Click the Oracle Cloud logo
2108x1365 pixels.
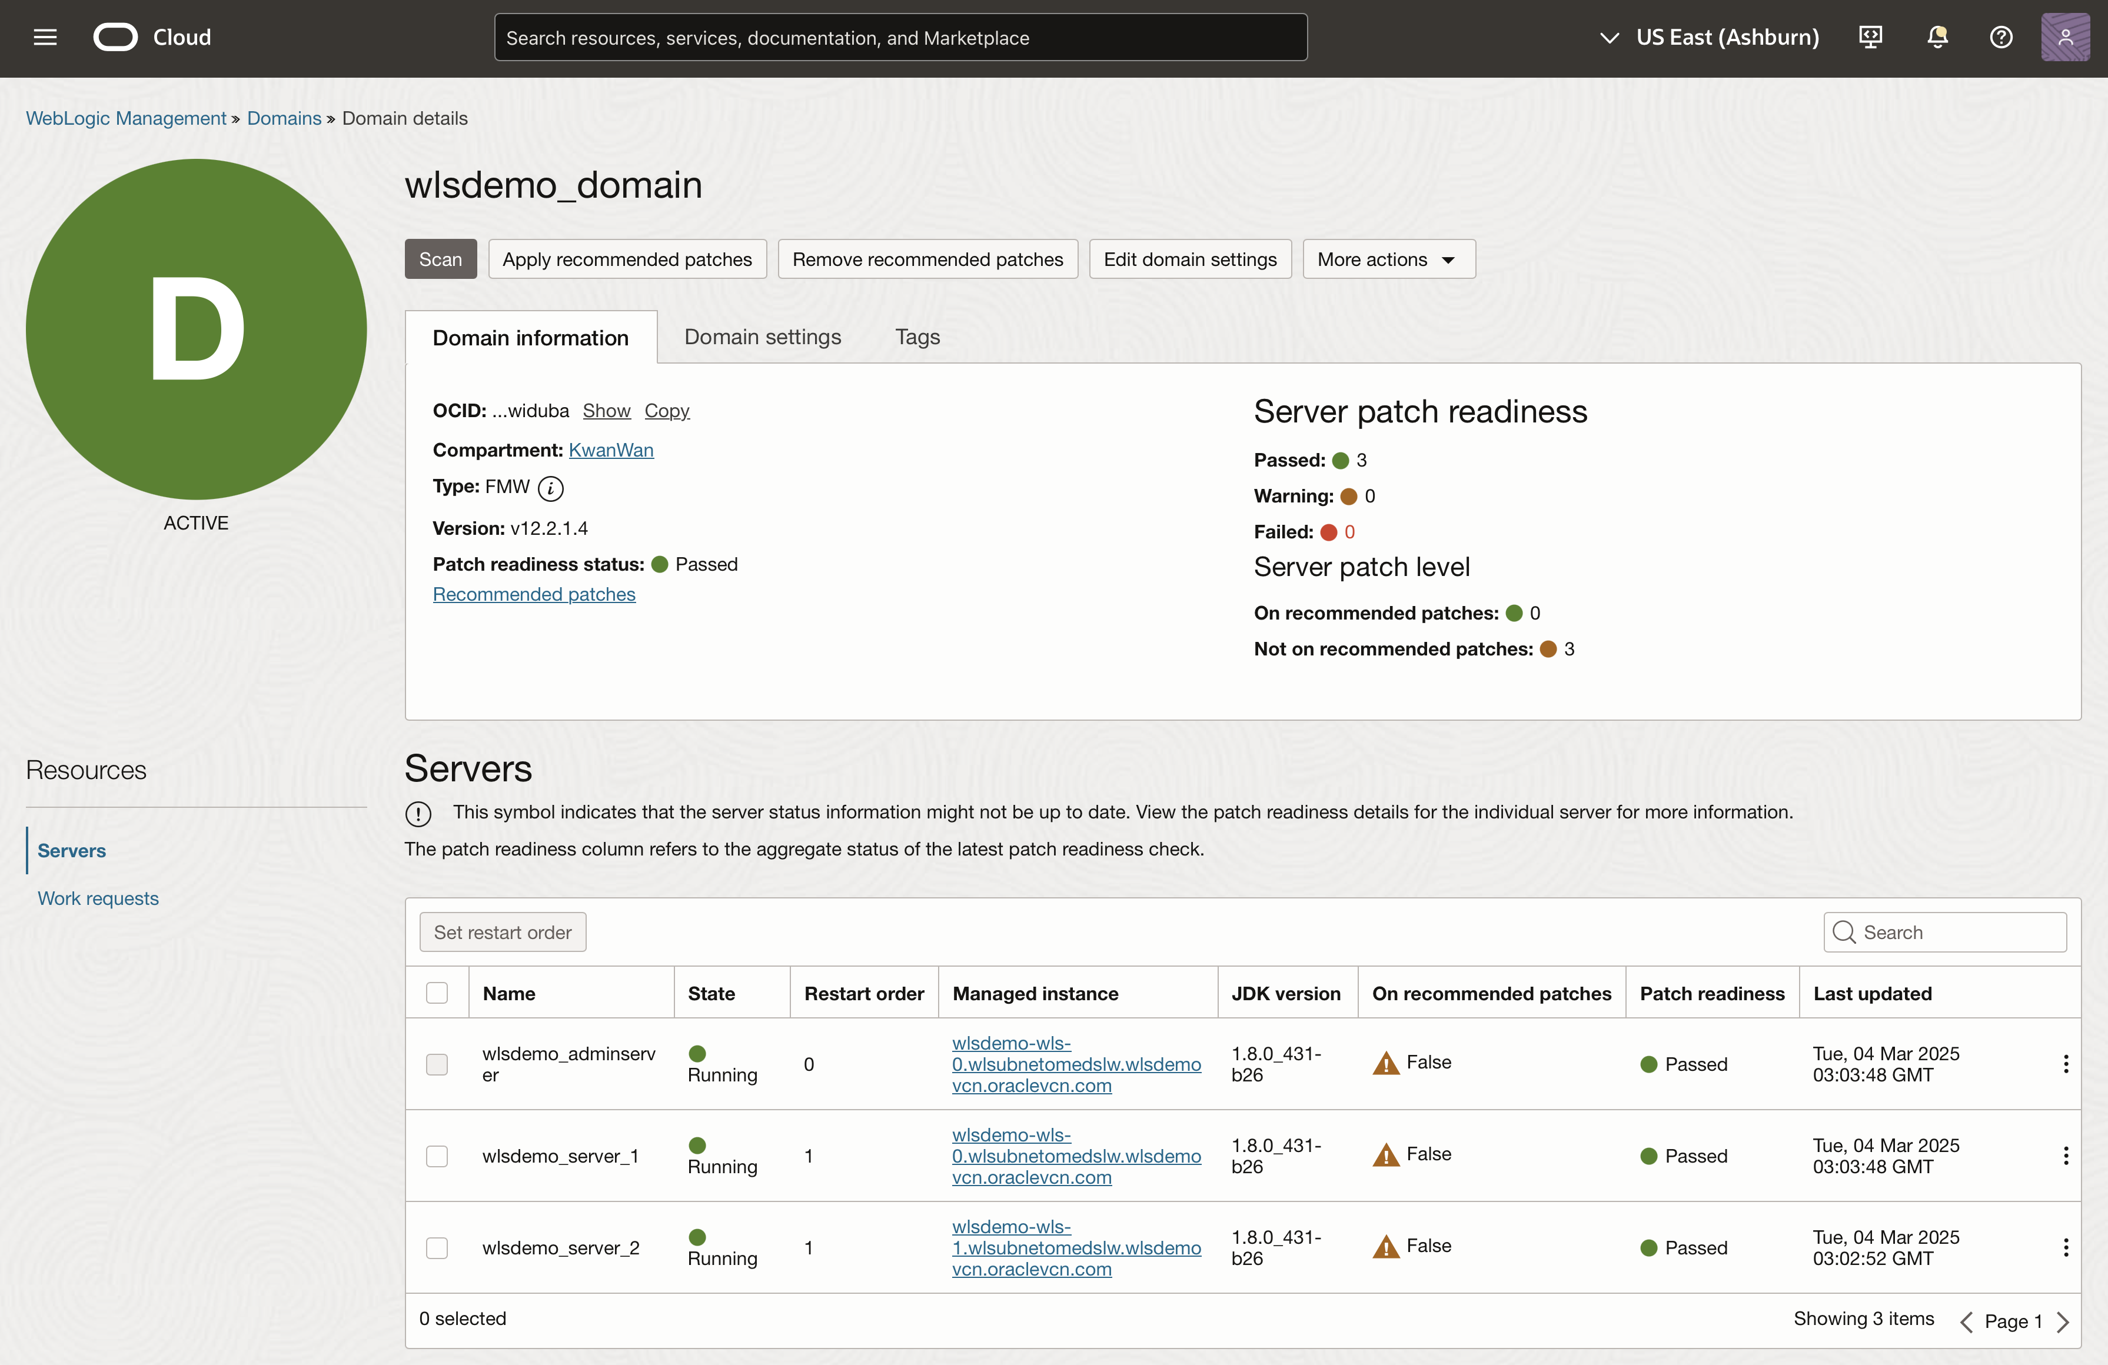[x=115, y=36]
